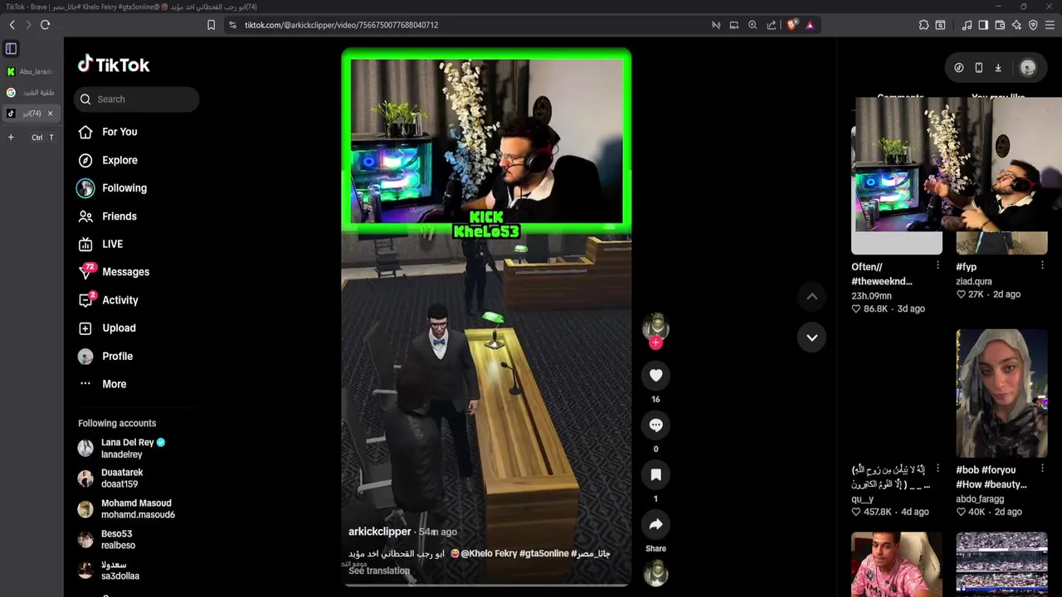Open Brave VPN shield icon

(x=1033, y=25)
